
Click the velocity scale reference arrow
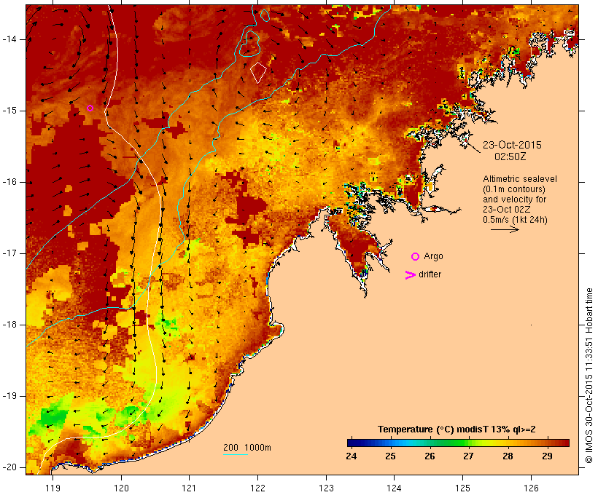coord(505,229)
